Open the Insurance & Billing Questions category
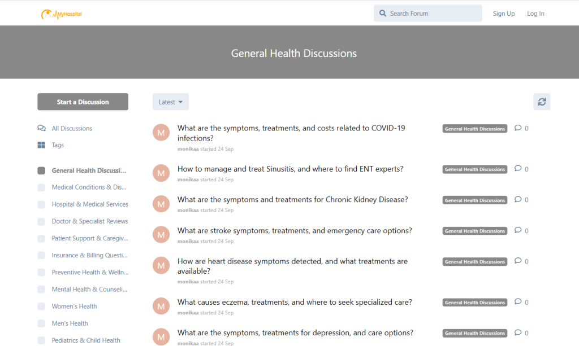 (x=89, y=255)
